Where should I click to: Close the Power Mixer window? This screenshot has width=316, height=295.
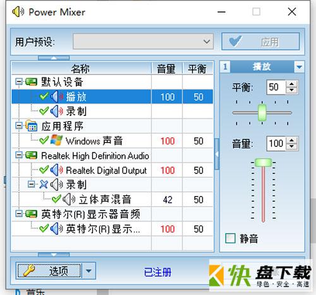tap(292, 12)
